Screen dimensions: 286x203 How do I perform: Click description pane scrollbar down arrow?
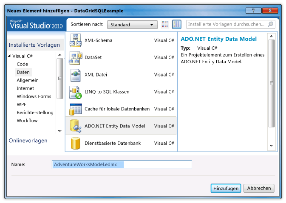coord(272,146)
